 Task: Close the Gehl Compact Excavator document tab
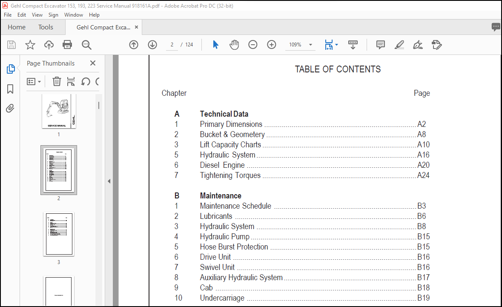coord(136,27)
